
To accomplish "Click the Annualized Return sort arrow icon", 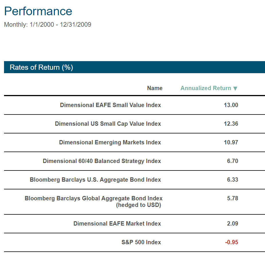I will pyautogui.click(x=235, y=88).
